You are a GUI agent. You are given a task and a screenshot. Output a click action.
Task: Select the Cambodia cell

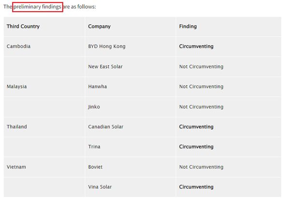pos(19,46)
